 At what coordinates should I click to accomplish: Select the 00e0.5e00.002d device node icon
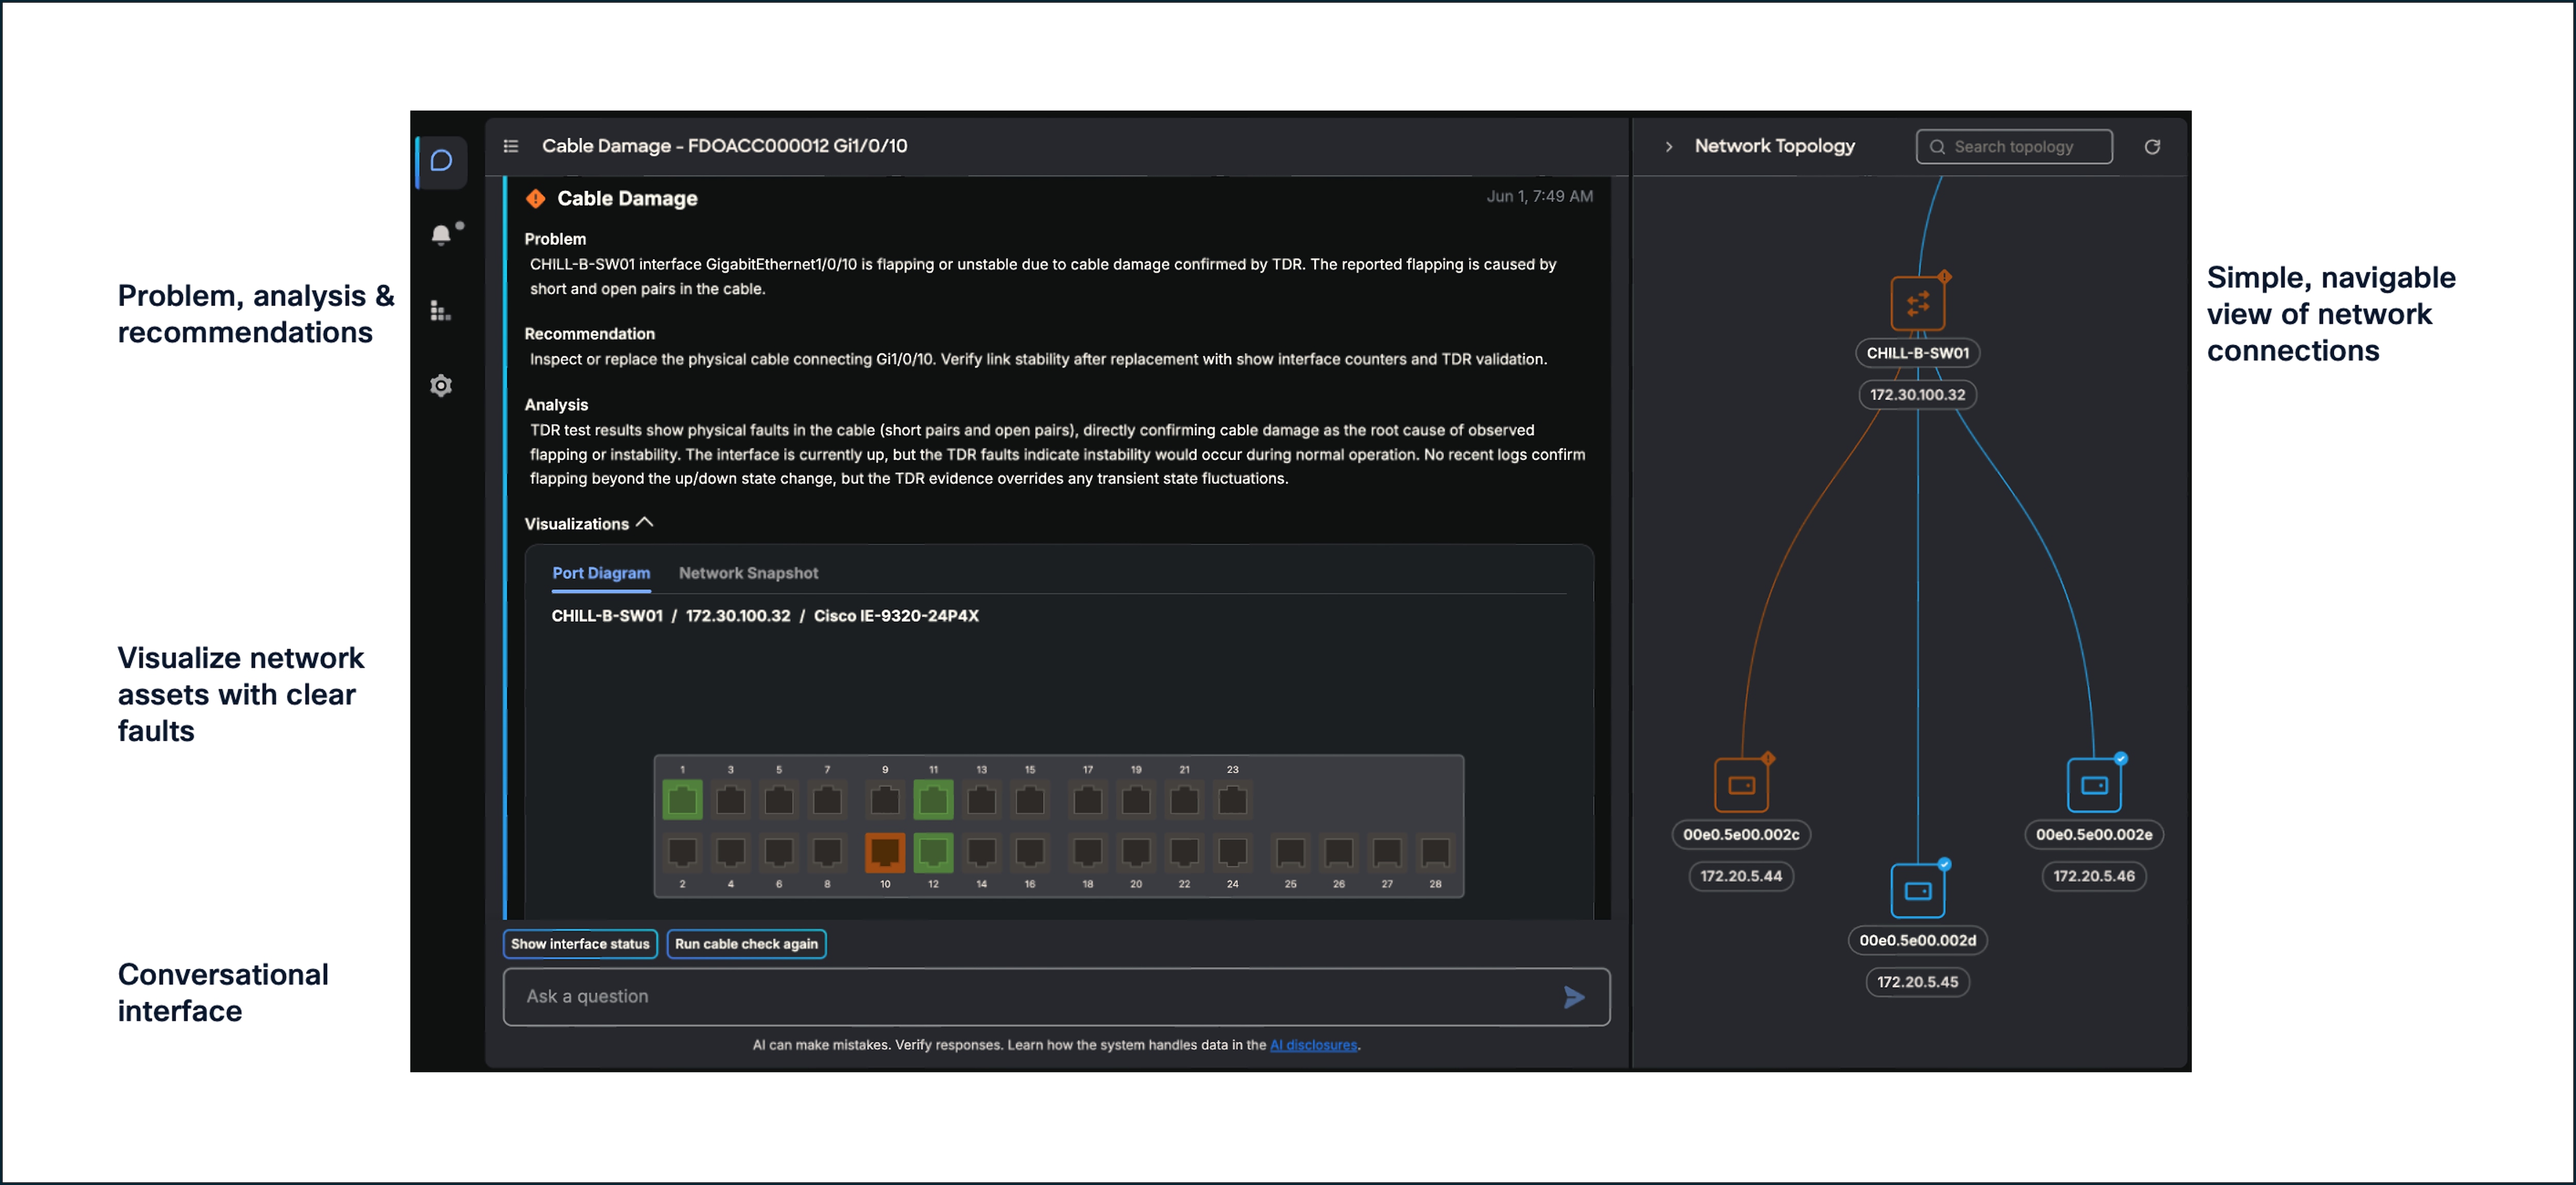coord(1917,890)
